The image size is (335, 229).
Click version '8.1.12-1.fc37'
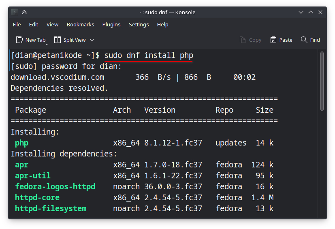pos(173,143)
